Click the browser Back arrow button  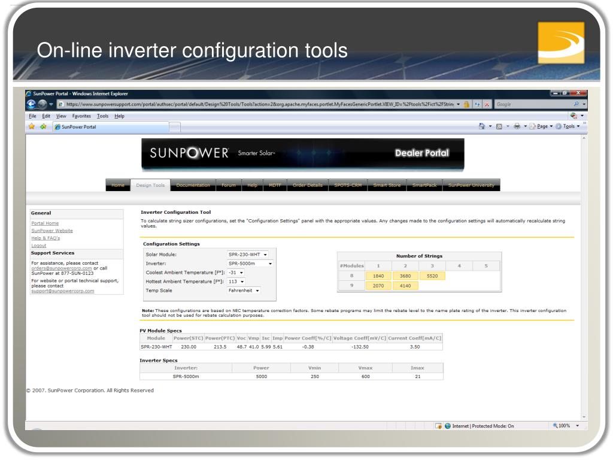coord(31,104)
